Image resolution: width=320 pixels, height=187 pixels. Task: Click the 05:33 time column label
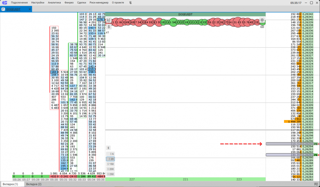pos(82,180)
